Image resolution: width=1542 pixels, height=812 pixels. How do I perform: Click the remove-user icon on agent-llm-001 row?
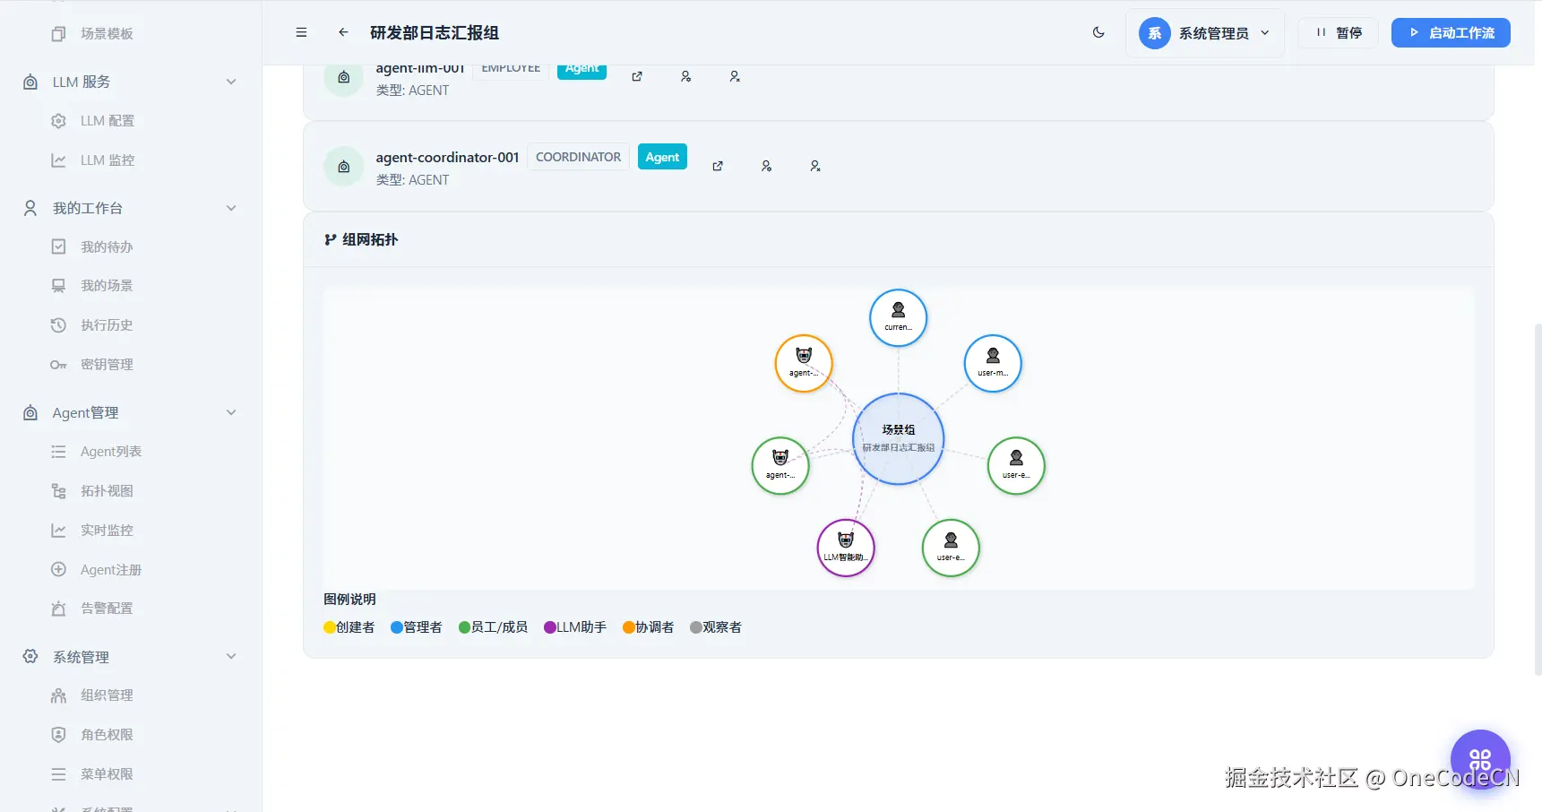pos(735,76)
